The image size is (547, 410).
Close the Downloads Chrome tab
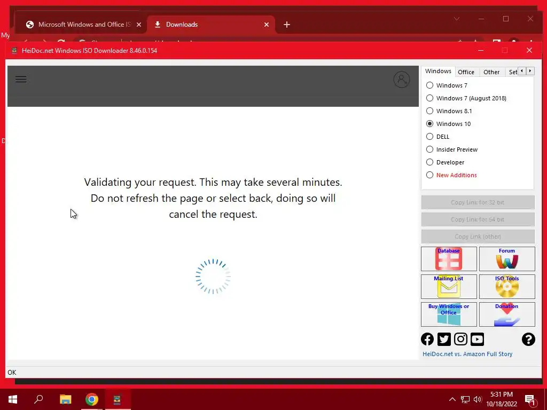point(267,25)
